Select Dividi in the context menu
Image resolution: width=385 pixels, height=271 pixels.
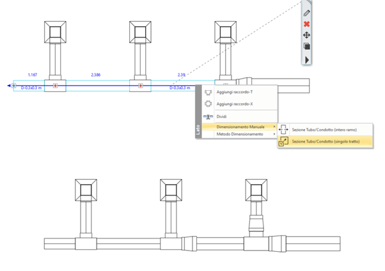point(222,117)
